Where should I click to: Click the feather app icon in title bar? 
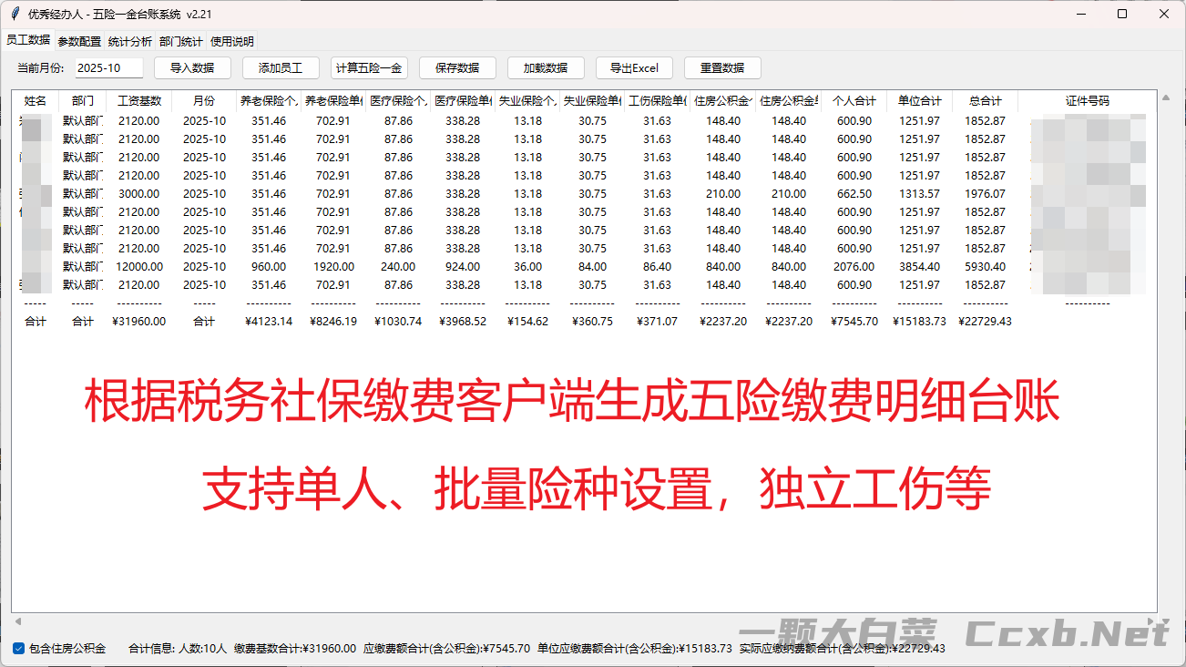click(15, 15)
